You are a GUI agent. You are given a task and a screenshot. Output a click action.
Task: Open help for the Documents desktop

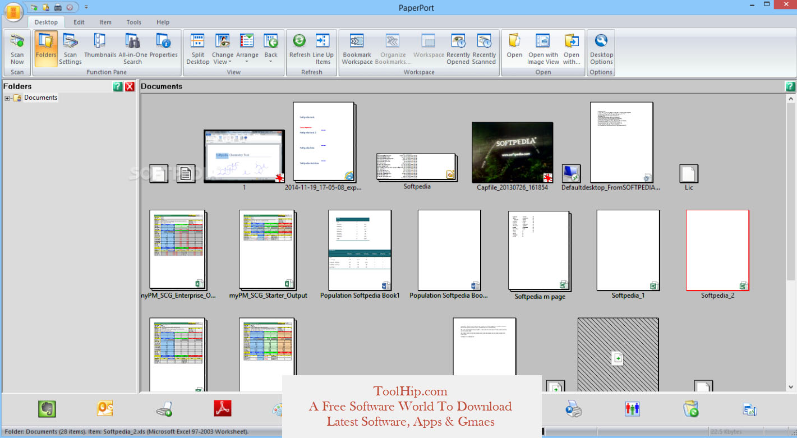coord(790,86)
